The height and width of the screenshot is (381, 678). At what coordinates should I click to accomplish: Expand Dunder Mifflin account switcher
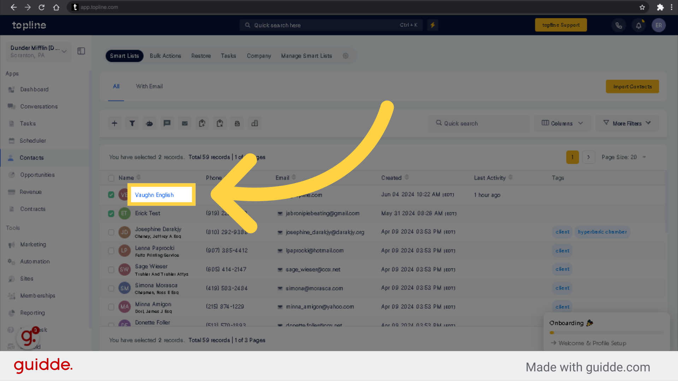(38, 52)
